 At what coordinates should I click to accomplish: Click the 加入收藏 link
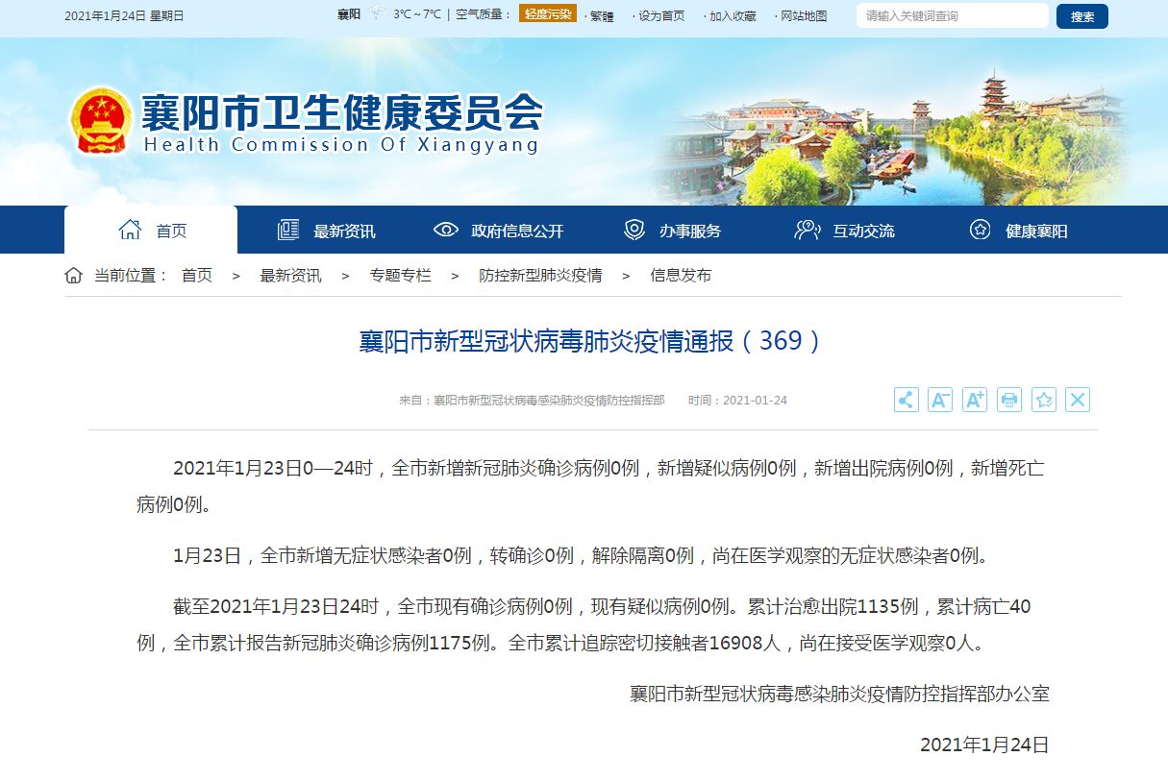click(x=733, y=16)
